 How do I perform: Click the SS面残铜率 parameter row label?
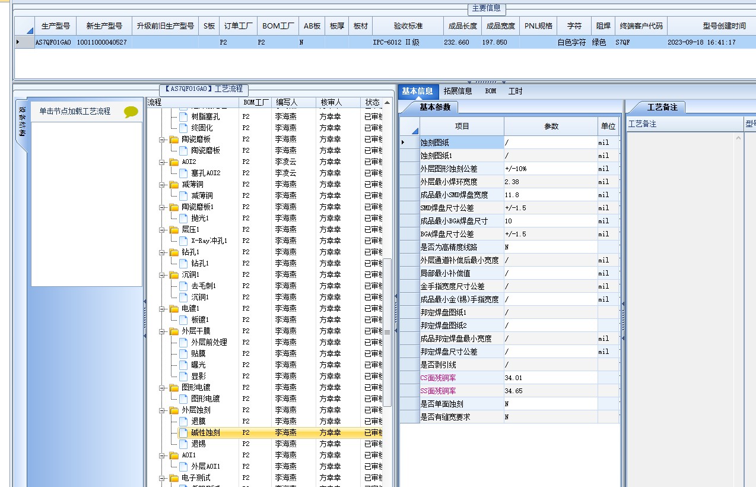pyautogui.click(x=462, y=391)
